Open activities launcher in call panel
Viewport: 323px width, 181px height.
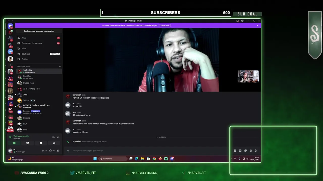click(41, 143)
